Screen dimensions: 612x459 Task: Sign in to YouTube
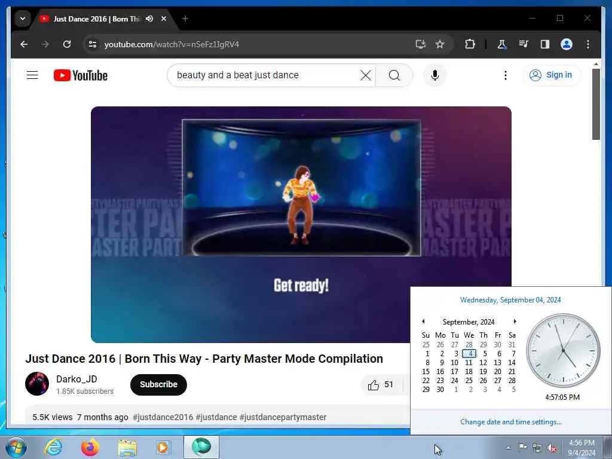coord(551,75)
